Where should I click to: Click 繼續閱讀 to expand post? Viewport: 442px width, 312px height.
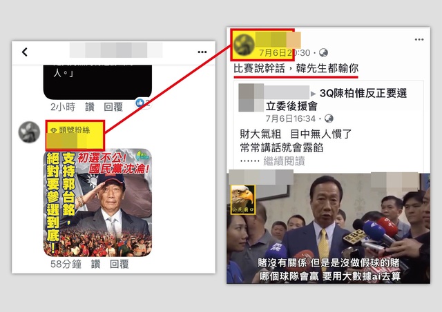(x=284, y=161)
